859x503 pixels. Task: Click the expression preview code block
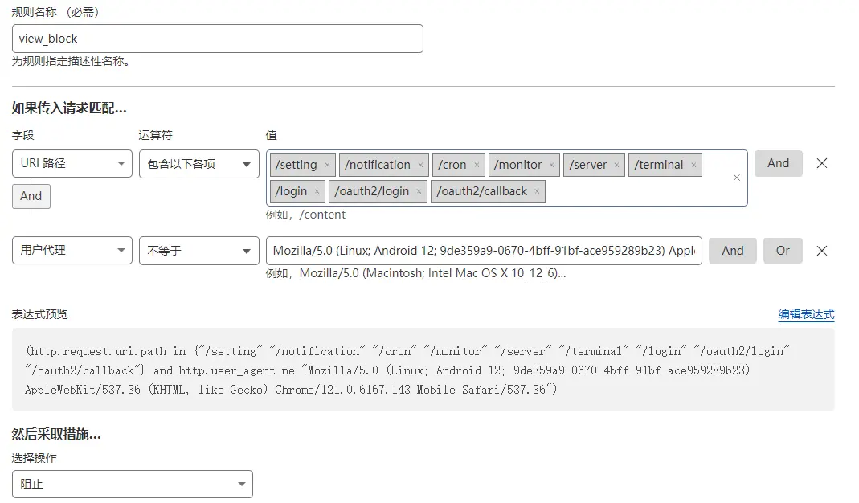(x=423, y=370)
